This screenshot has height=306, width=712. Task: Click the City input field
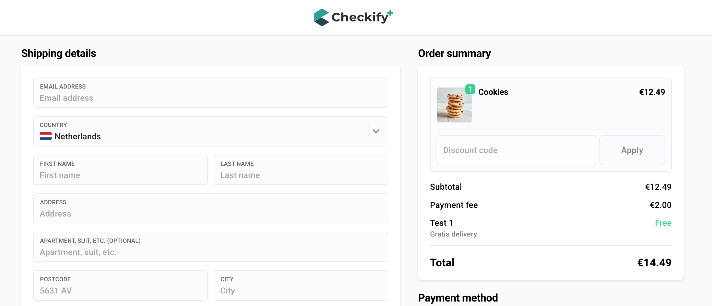(301, 290)
